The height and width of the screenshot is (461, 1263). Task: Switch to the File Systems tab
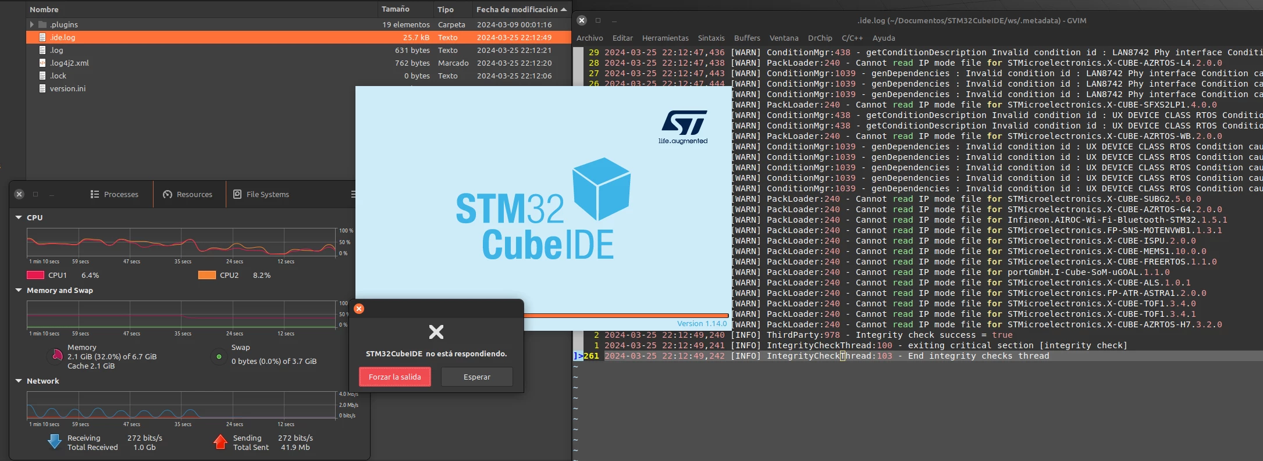[x=261, y=194]
